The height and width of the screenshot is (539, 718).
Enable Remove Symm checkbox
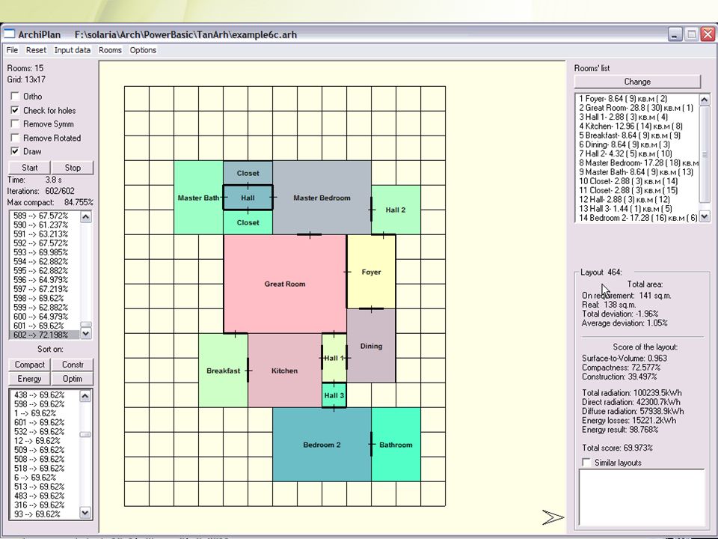(15, 124)
